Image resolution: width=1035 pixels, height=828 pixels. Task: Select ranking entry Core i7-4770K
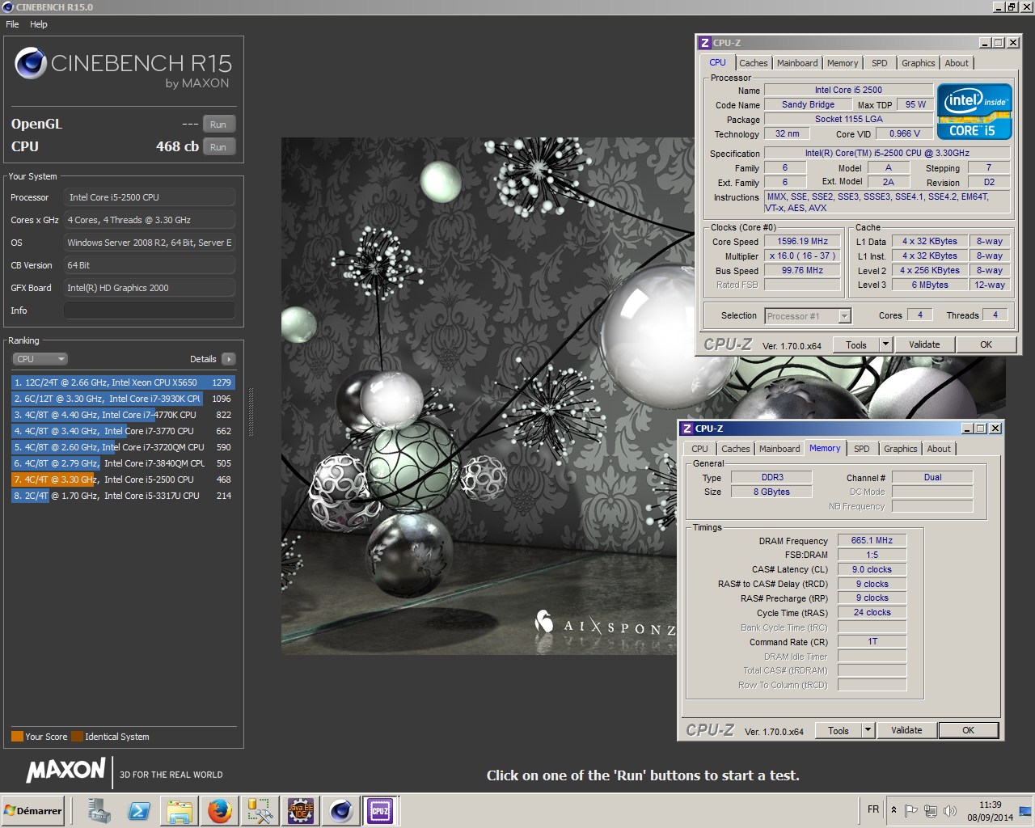coord(123,415)
